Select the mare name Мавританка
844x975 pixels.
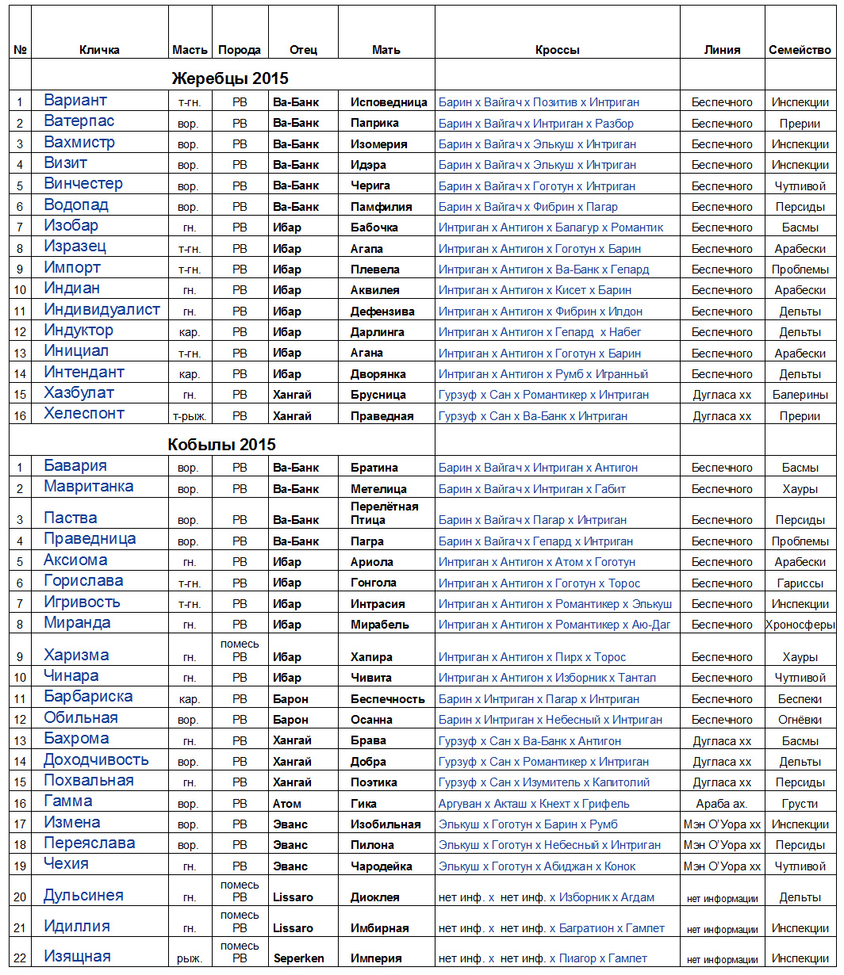pyautogui.click(x=89, y=487)
